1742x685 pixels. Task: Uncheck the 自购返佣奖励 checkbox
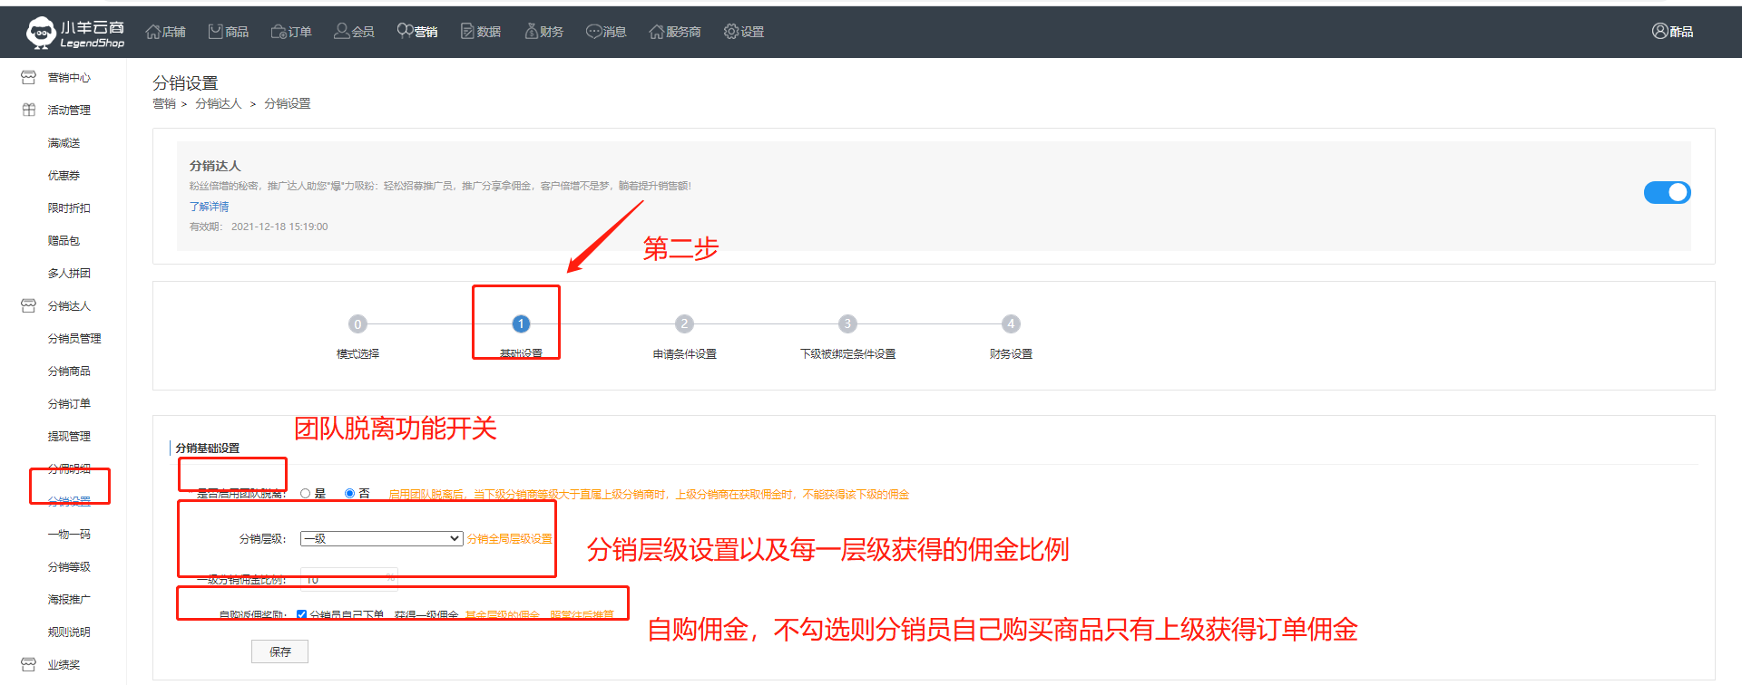click(301, 615)
